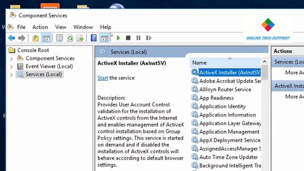Expand the Component Services tree node
Image resolution: width=304 pixels, height=171 pixels.
(x=11, y=58)
